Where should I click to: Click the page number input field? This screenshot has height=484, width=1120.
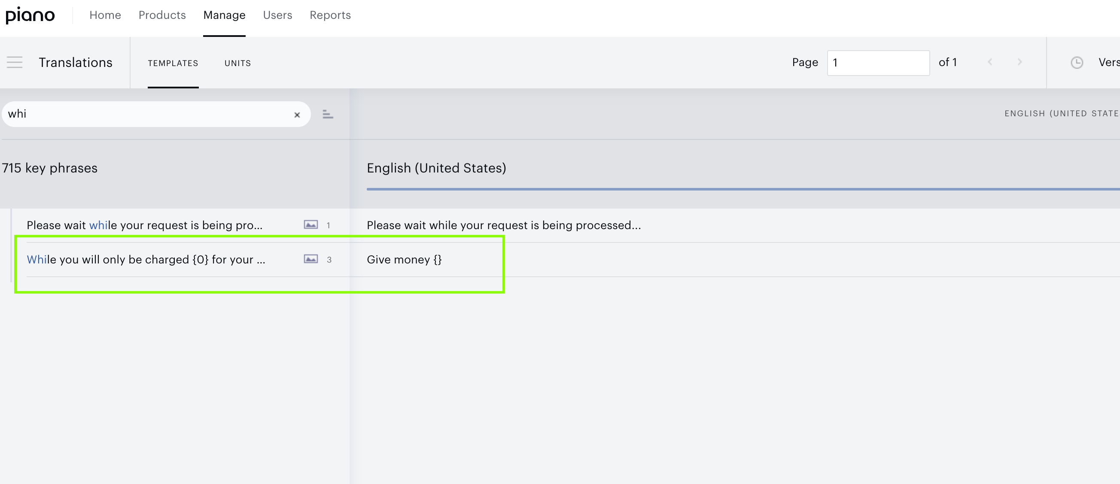(878, 63)
